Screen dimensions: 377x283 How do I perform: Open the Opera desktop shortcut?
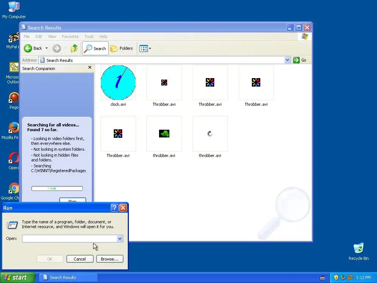14,161
